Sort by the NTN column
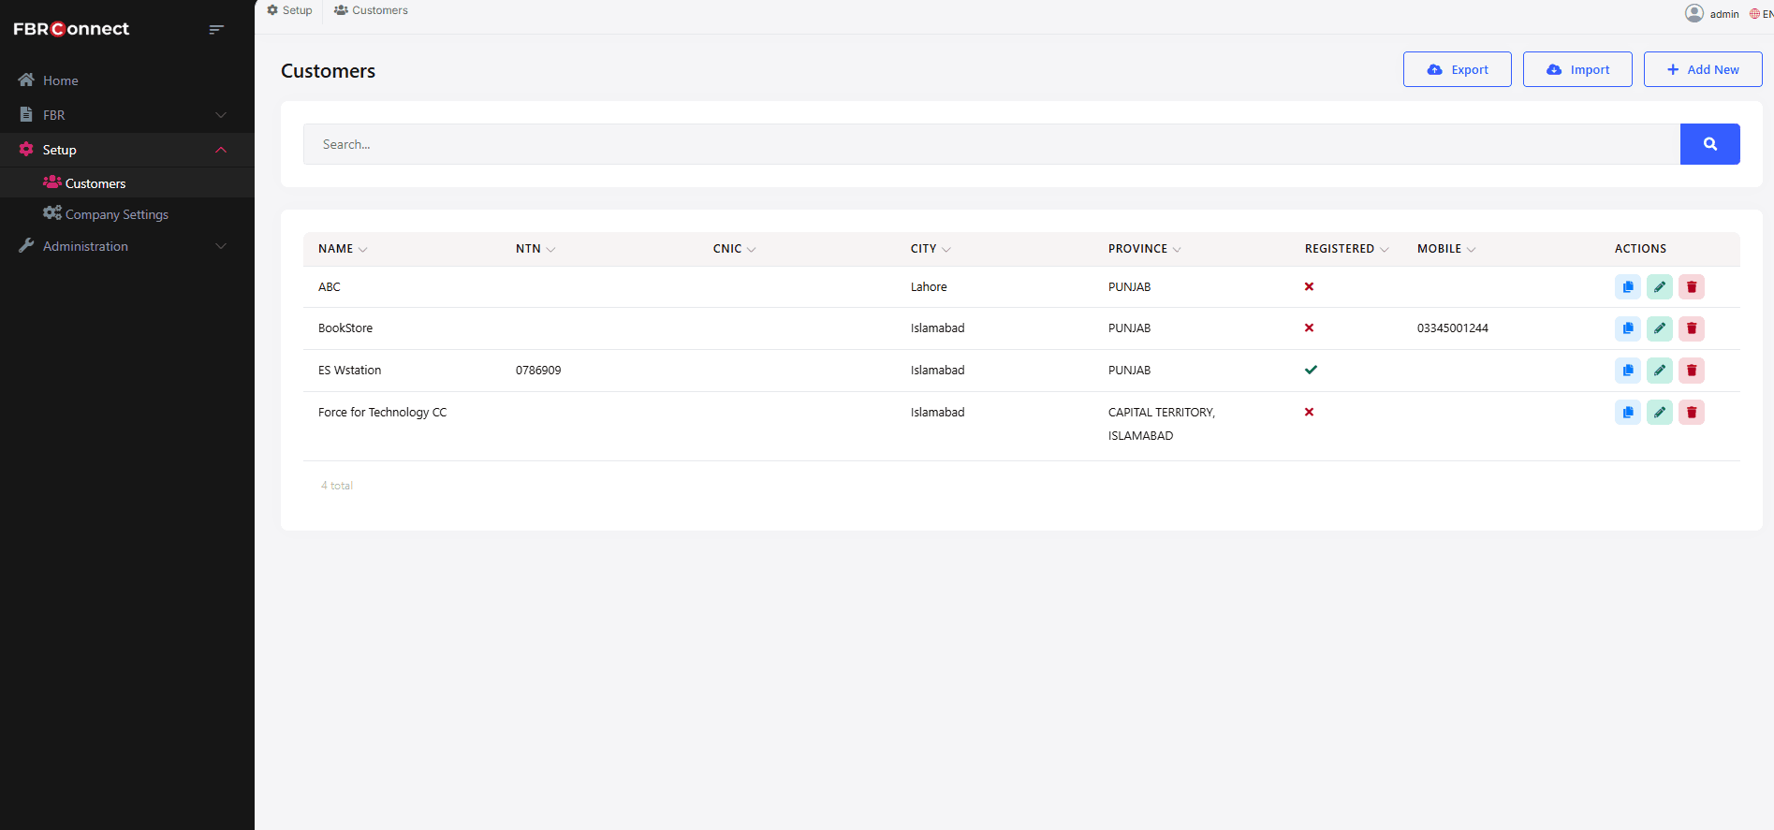1774x830 pixels. coord(535,249)
